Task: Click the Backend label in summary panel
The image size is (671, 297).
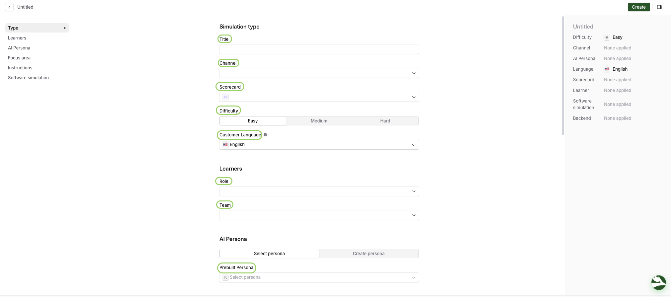Action: click(x=582, y=118)
